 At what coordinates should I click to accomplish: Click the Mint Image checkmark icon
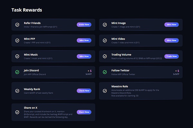click(105, 25)
